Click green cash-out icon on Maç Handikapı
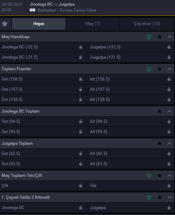Viewport: 175px width, 215px height. tap(149, 37)
